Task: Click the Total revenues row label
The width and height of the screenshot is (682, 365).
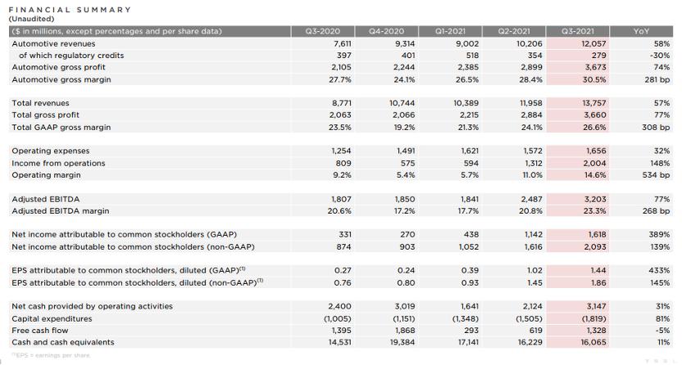Action: pos(40,103)
